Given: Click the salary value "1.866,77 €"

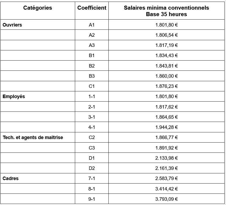Looking at the screenshot, I should tap(166, 137).
